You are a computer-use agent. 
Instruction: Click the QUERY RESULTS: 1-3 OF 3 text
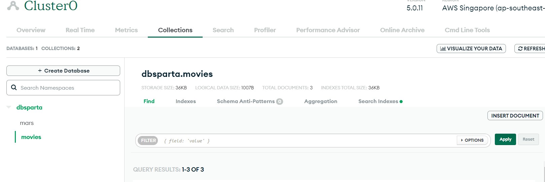pos(168,170)
